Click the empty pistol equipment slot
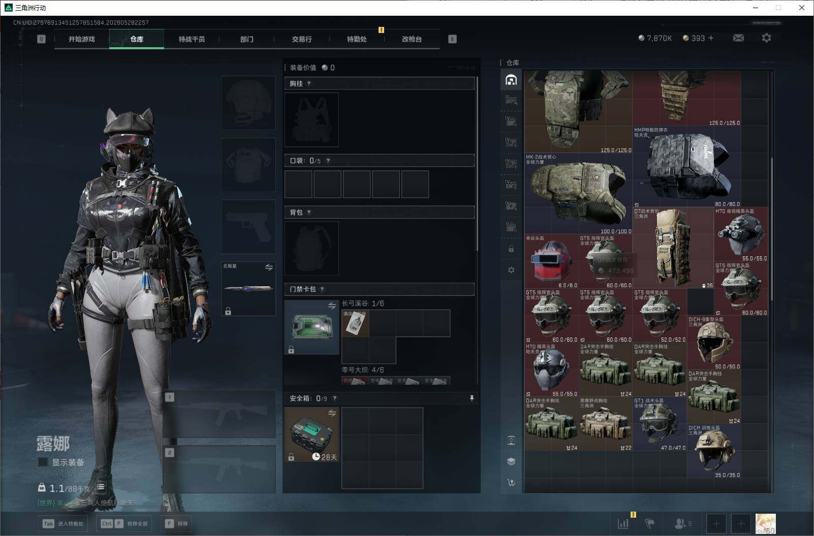This screenshot has width=814, height=536. (248, 226)
